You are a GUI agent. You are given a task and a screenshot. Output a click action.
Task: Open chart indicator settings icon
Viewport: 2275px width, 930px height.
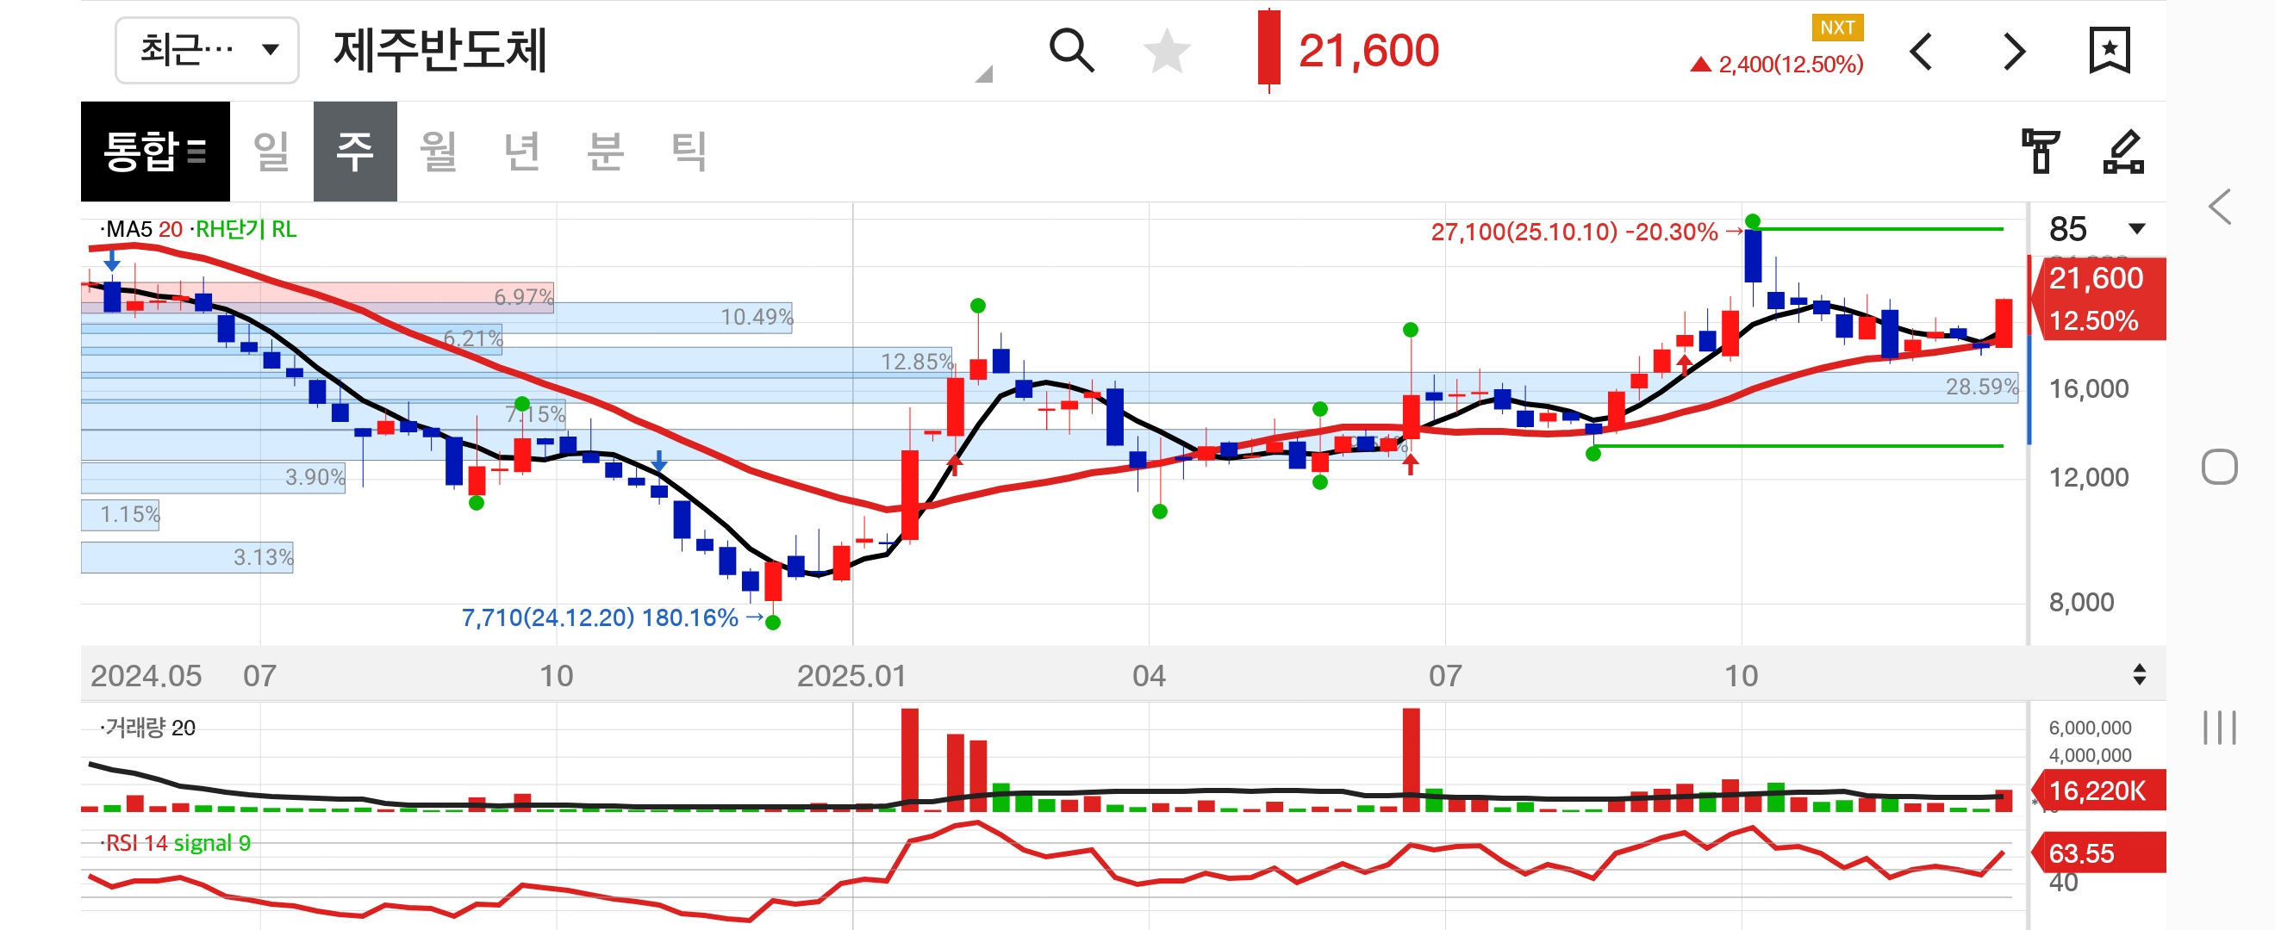click(x=2040, y=151)
